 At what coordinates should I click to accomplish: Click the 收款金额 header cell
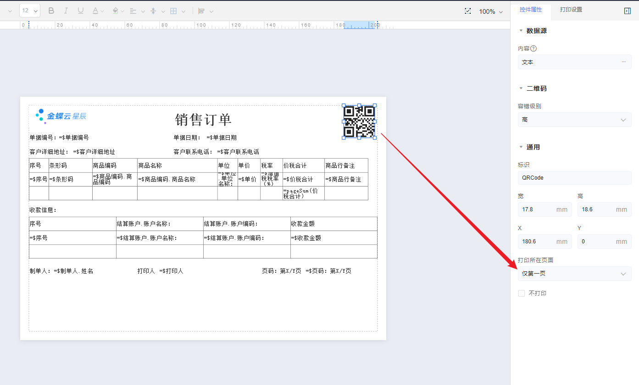(334, 224)
